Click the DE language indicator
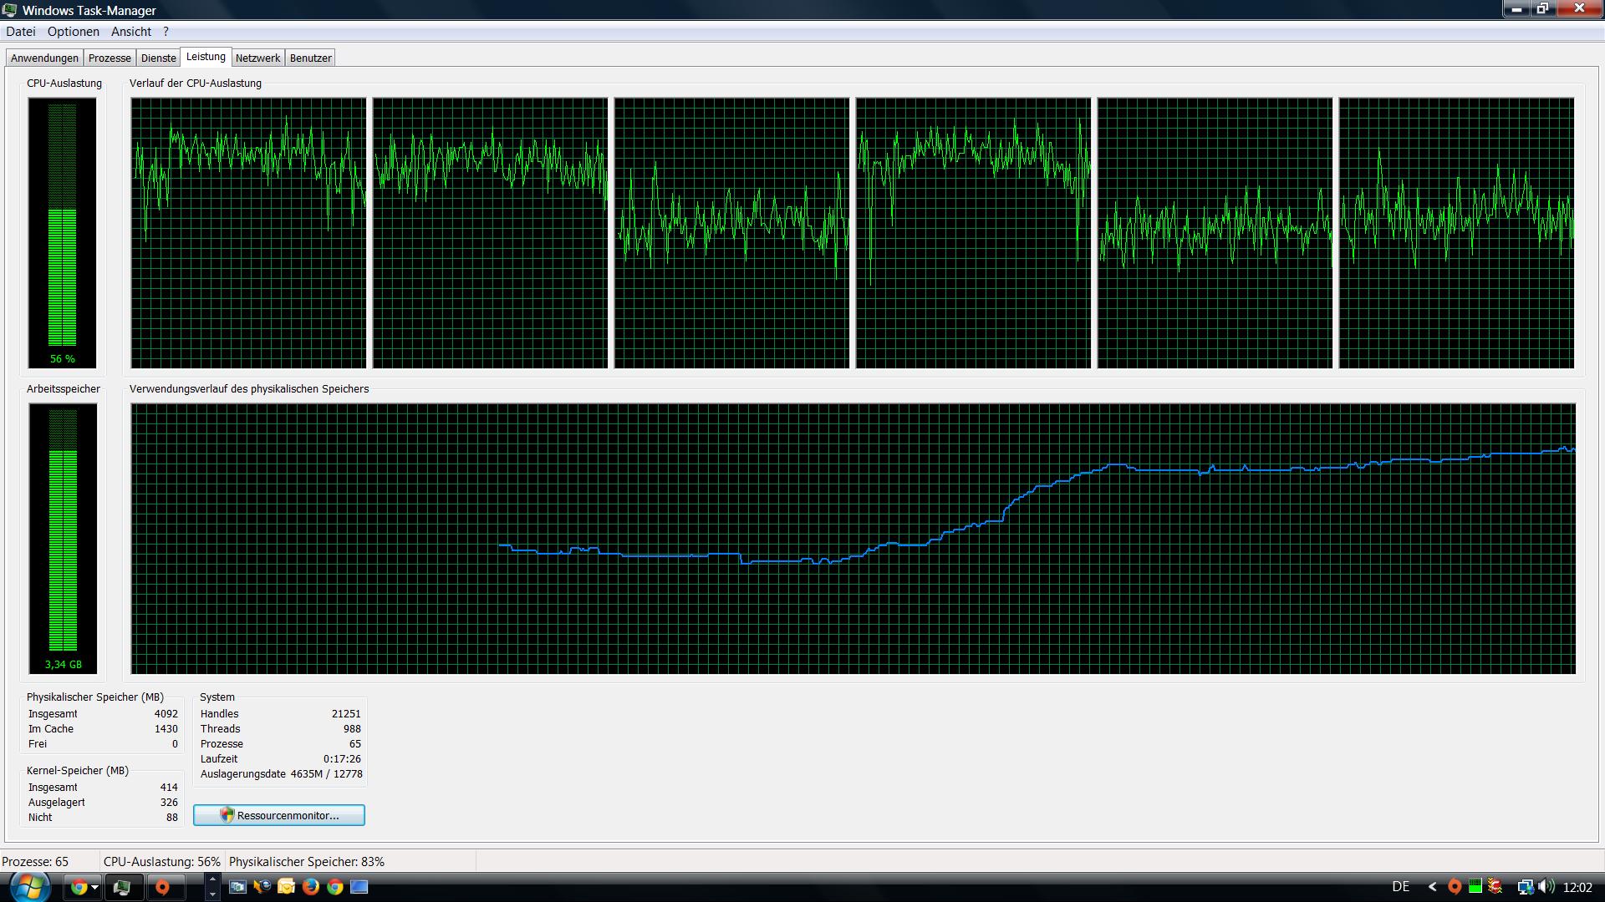 click(x=1401, y=887)
